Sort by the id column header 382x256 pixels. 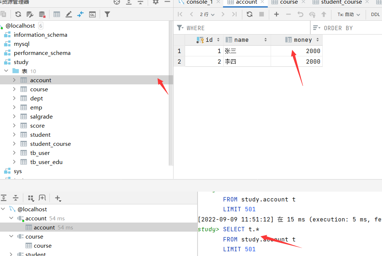point(204,40)
